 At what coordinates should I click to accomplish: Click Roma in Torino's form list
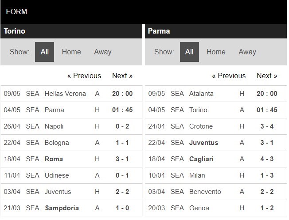pyautogui.click(x=54, y=159)
